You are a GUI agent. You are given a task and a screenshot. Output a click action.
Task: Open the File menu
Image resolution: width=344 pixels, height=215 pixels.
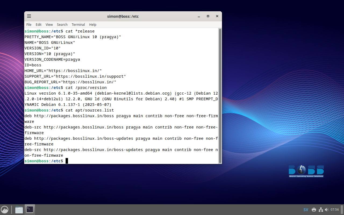[29, 24]
